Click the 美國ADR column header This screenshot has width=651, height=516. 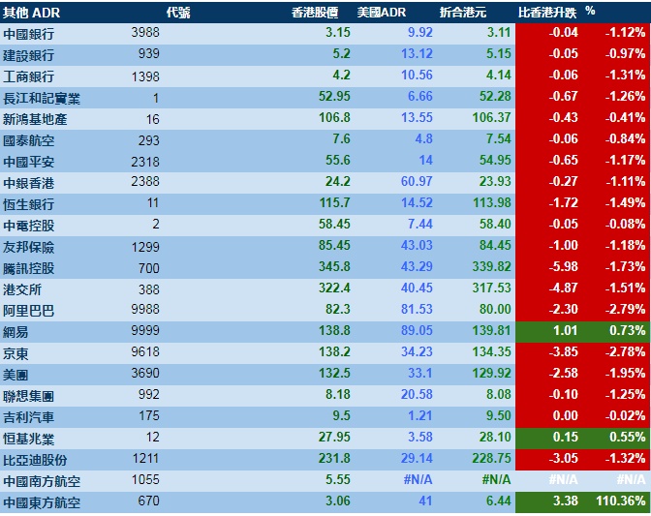click(382, 13)
